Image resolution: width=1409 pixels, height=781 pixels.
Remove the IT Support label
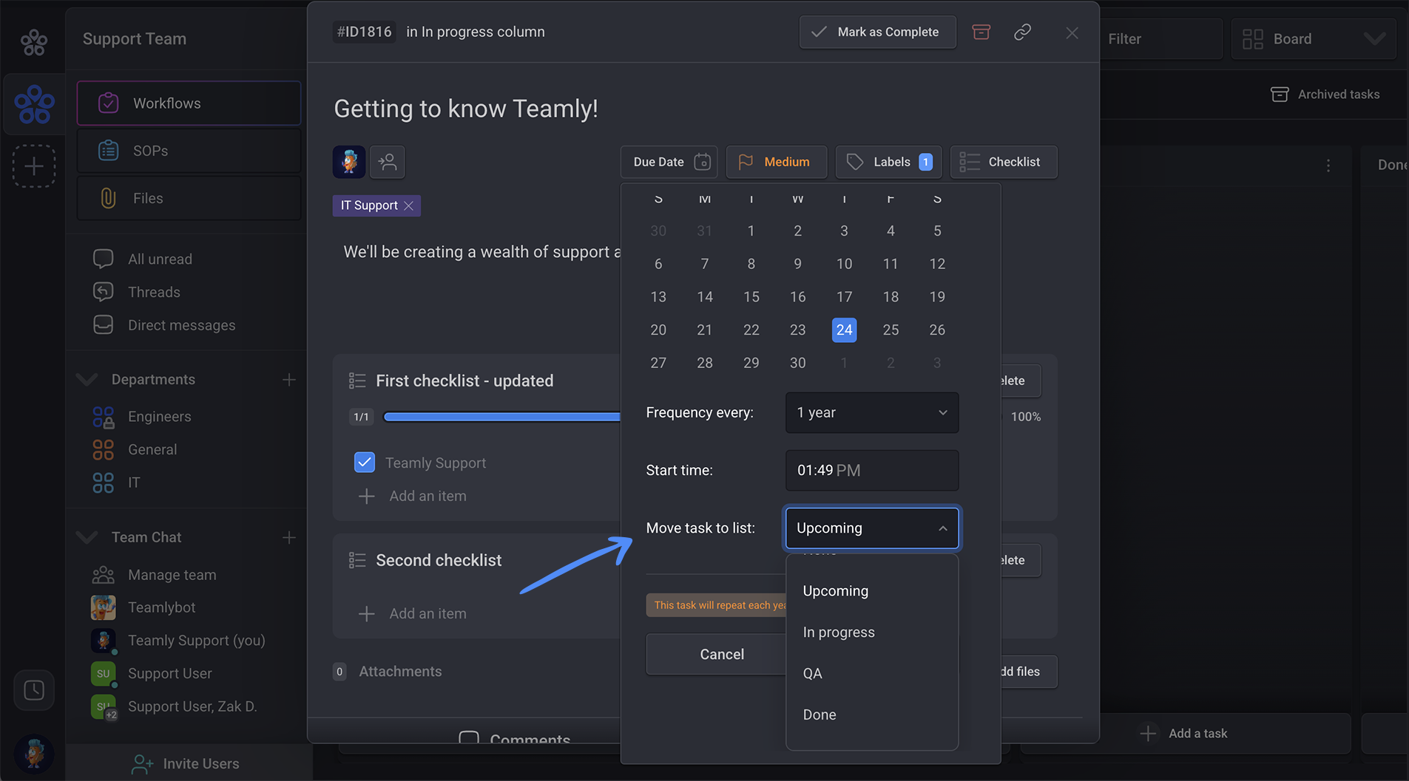pyautogui.click(x=409, y=205)
